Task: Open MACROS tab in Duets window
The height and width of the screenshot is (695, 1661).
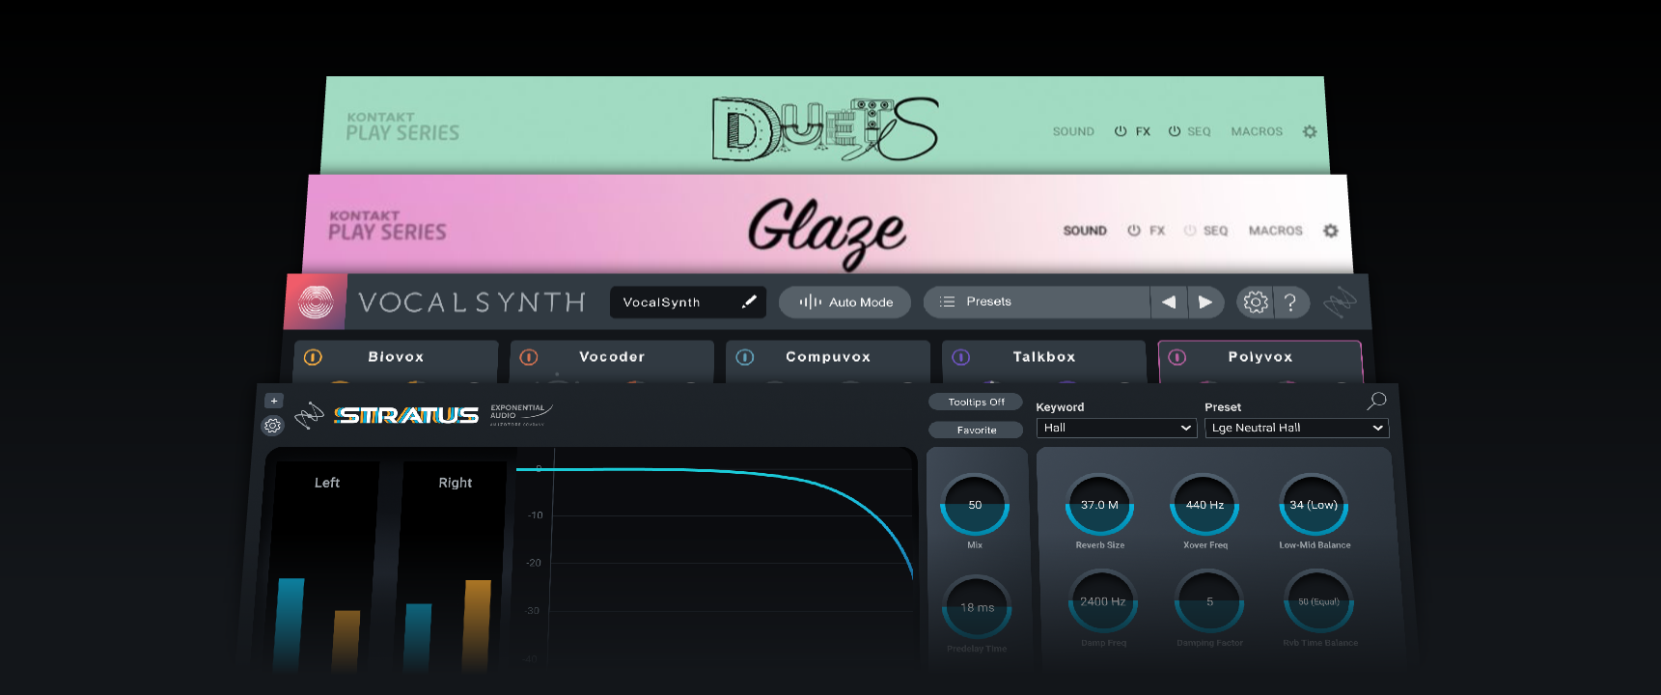Action: pyautogui.click(x=1257, y=131)
